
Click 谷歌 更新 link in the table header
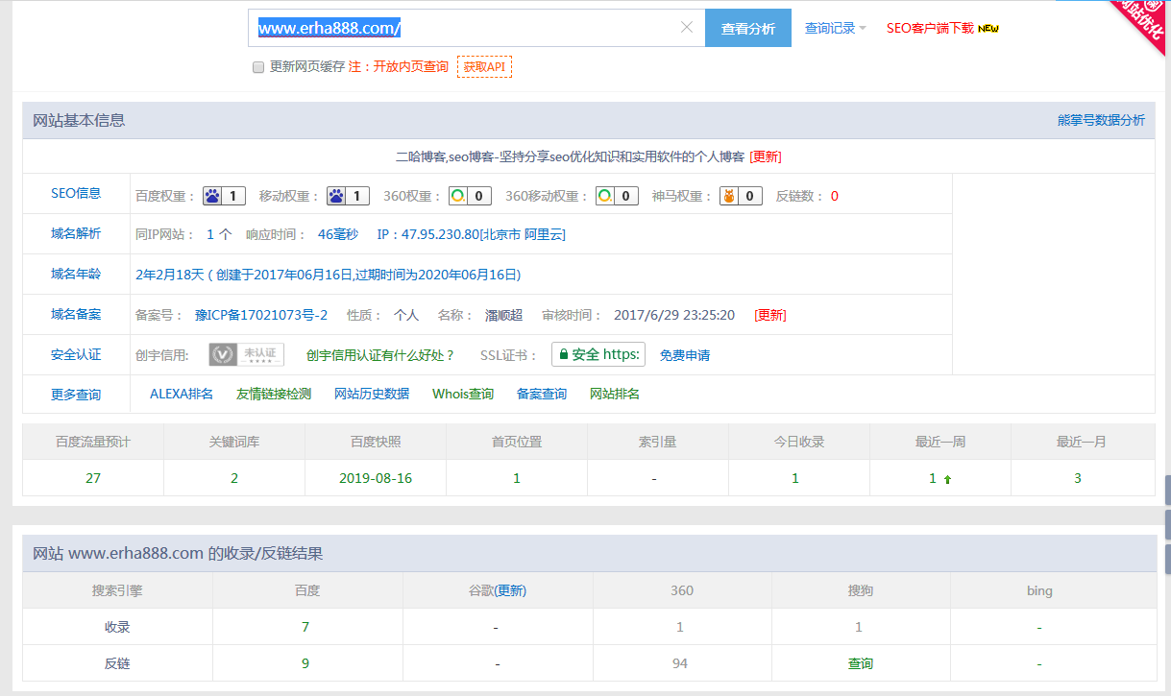point(509,590)
